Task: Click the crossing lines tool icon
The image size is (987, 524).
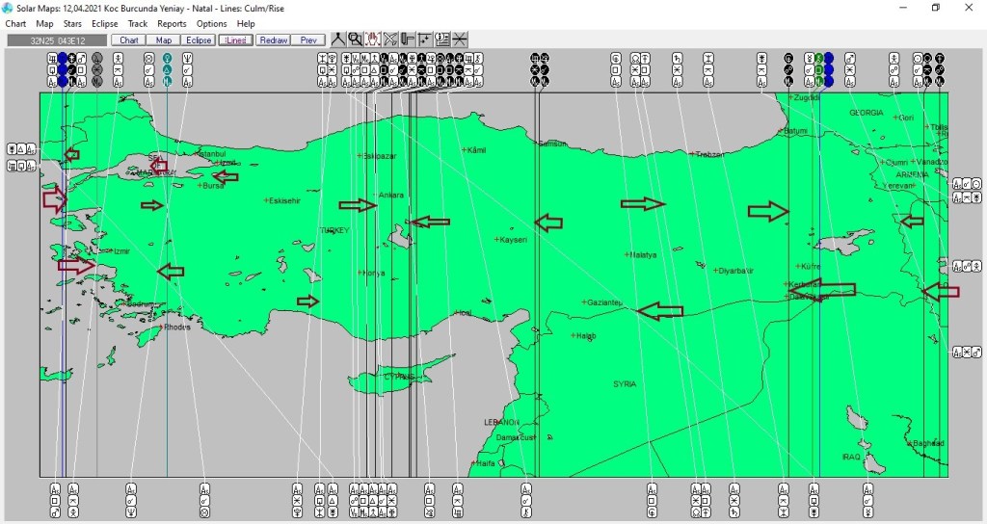Action: click(x=460, y=39)
